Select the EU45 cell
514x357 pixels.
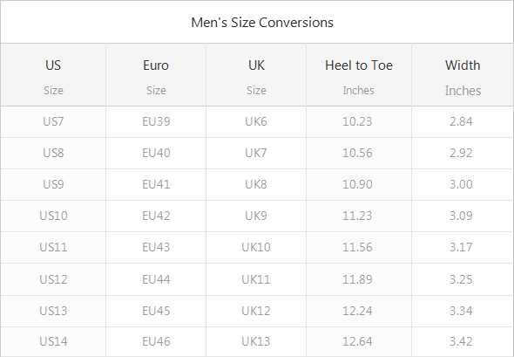156,311
